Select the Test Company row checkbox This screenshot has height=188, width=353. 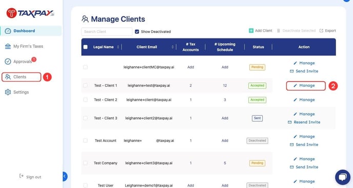85,163
